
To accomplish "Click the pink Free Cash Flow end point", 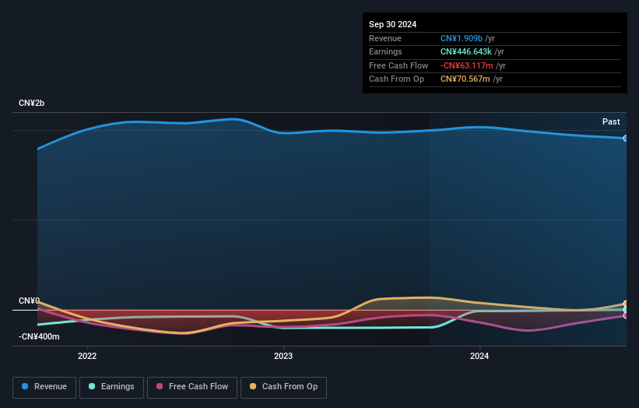I will pos(626,315).
